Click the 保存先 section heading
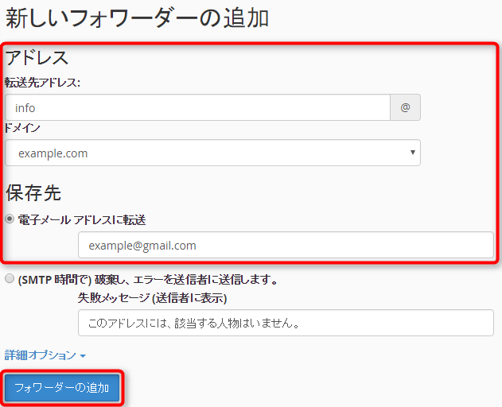The height and width of the screenshot is (407, 502). pos(33,192)
